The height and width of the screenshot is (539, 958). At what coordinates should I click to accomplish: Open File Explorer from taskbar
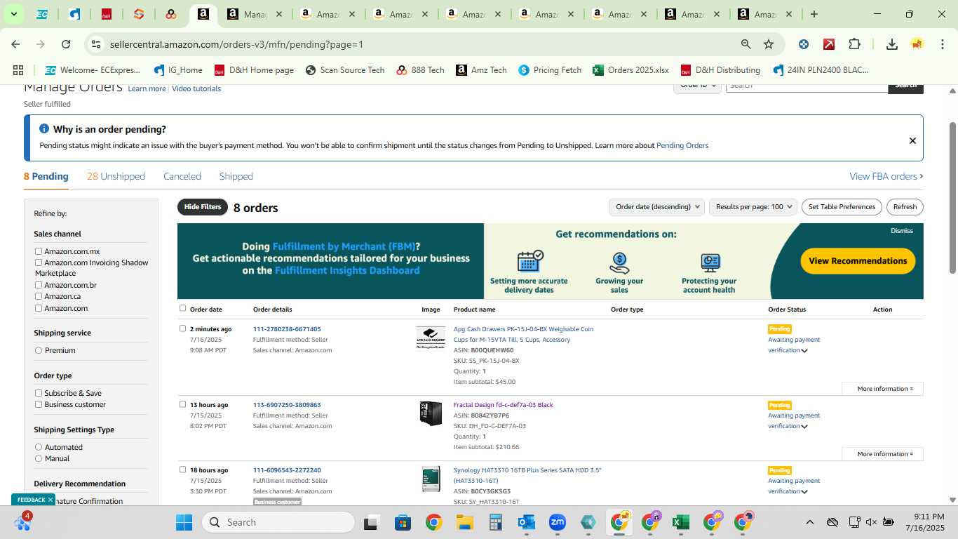(x=464, y=522)
